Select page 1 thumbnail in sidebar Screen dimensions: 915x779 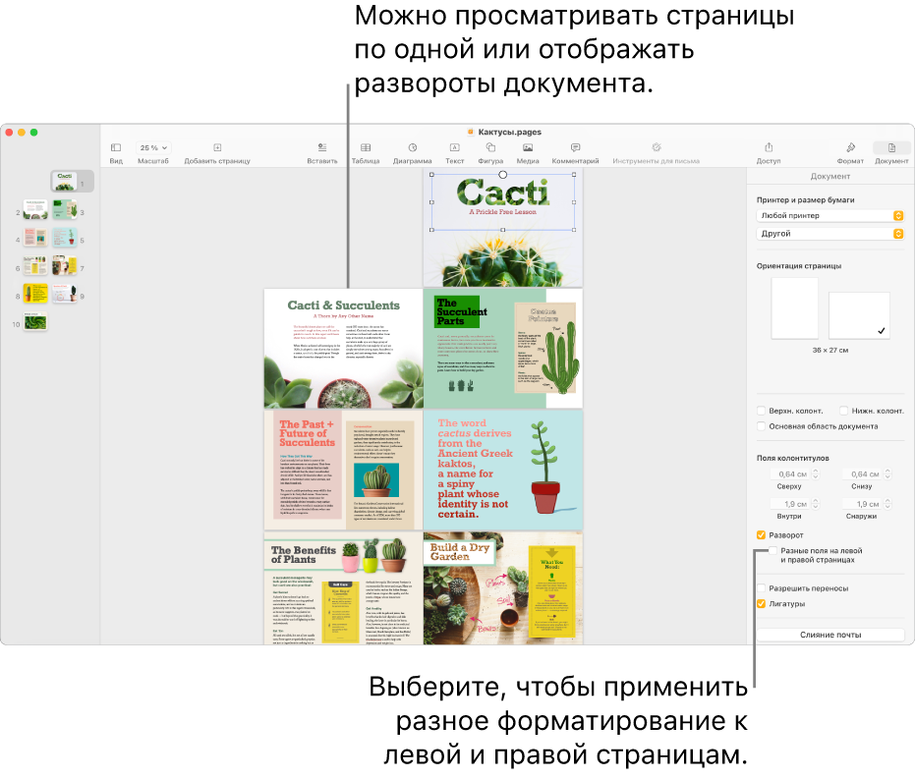point(65,182)
